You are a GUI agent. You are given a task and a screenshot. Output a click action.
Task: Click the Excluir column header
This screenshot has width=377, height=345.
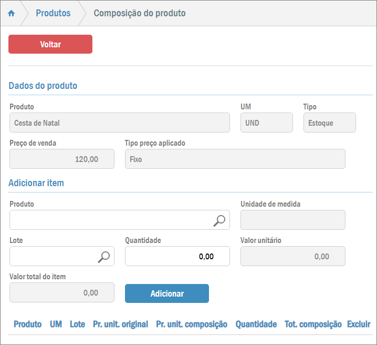point(359,324)
